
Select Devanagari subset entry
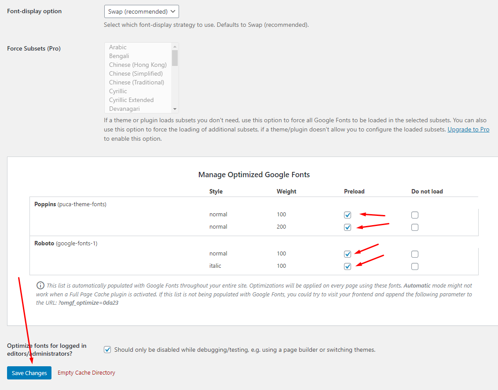click(x=138, y=109)
